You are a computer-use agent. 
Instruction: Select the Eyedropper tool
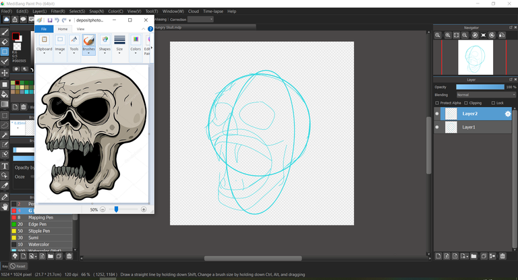click(5, 197)
